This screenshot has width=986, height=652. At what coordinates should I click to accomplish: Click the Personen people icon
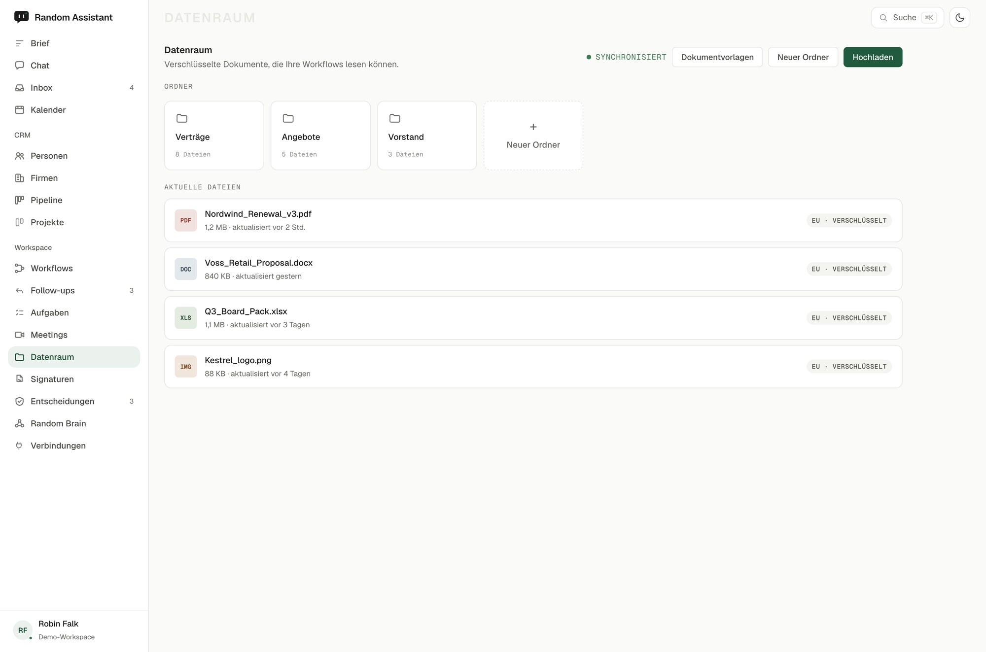(19, 156)
